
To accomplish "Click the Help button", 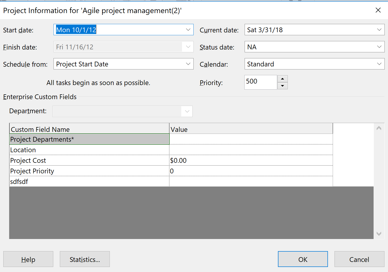I will (28, 259).
